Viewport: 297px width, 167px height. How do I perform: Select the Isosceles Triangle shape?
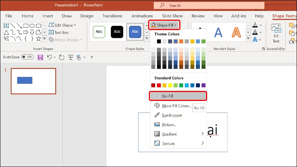click(6, 32)
